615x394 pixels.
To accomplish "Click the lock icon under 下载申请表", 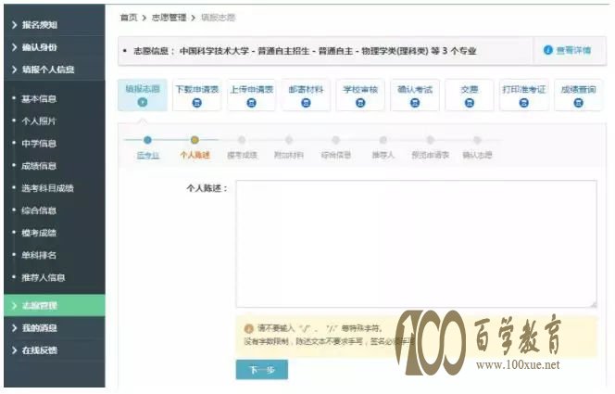I will (x=197, y=103).
